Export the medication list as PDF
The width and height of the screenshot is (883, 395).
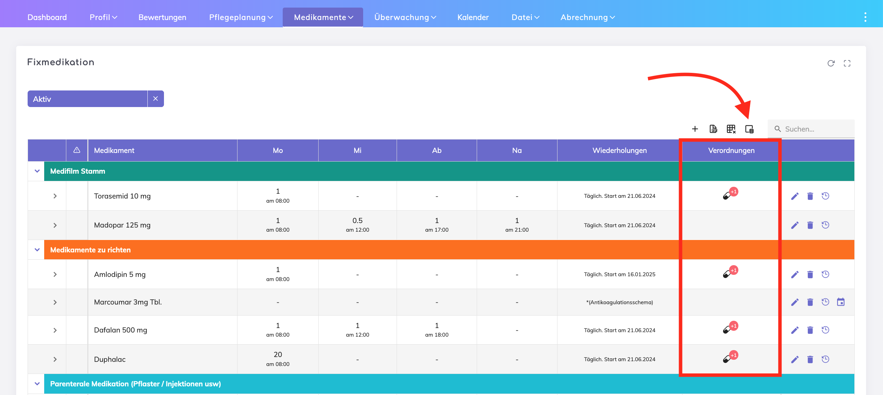pyautogui.click(x=713, y=129)
